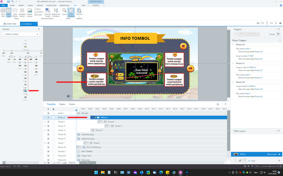The height and width of the screenshot is (176, 283).
Task: Toggle visibility of the INFO 6 base layer
Action: click(x=279, y=154)
